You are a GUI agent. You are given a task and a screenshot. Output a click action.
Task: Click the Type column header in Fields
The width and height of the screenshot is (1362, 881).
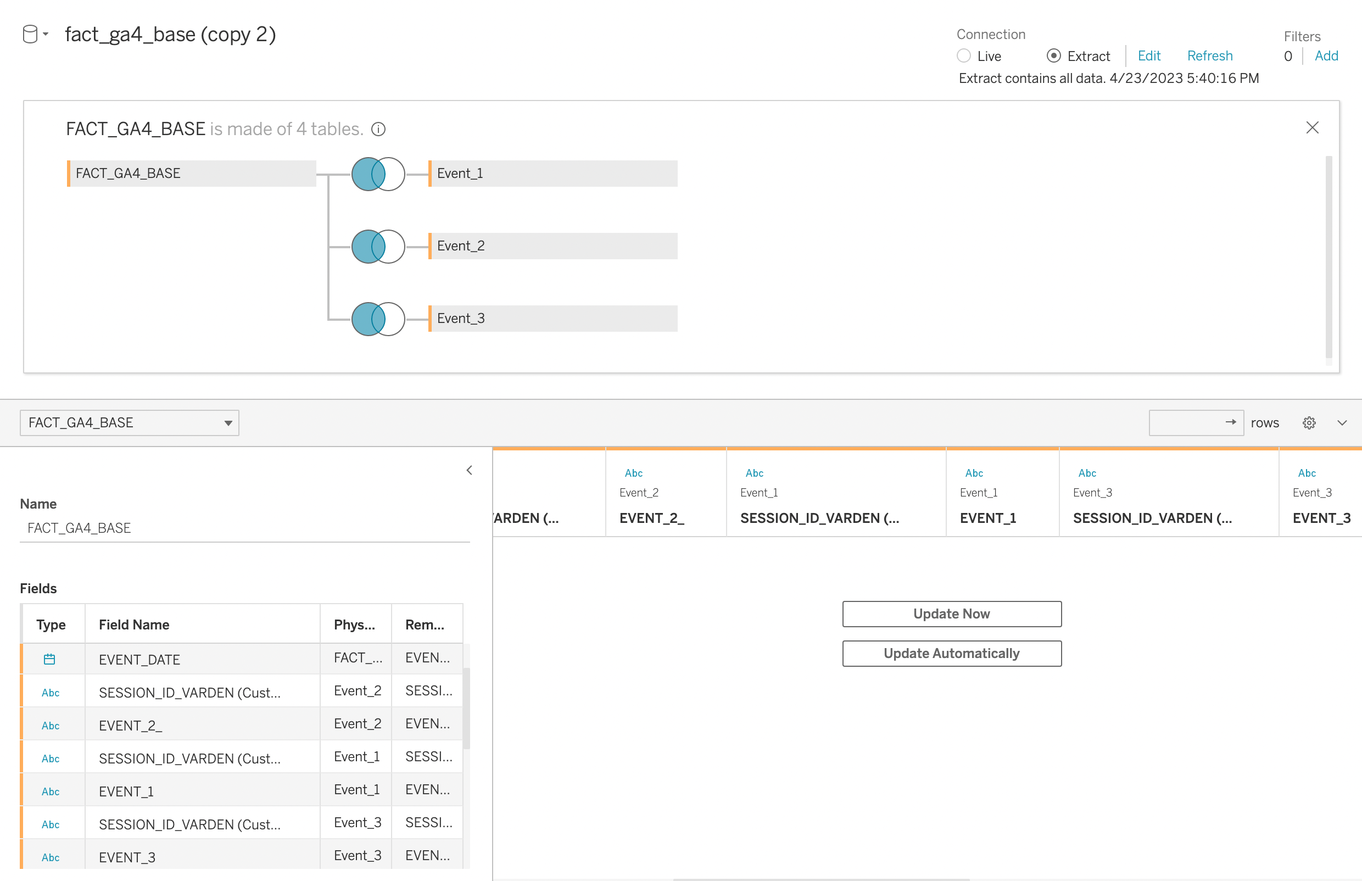tap(53, 624)
